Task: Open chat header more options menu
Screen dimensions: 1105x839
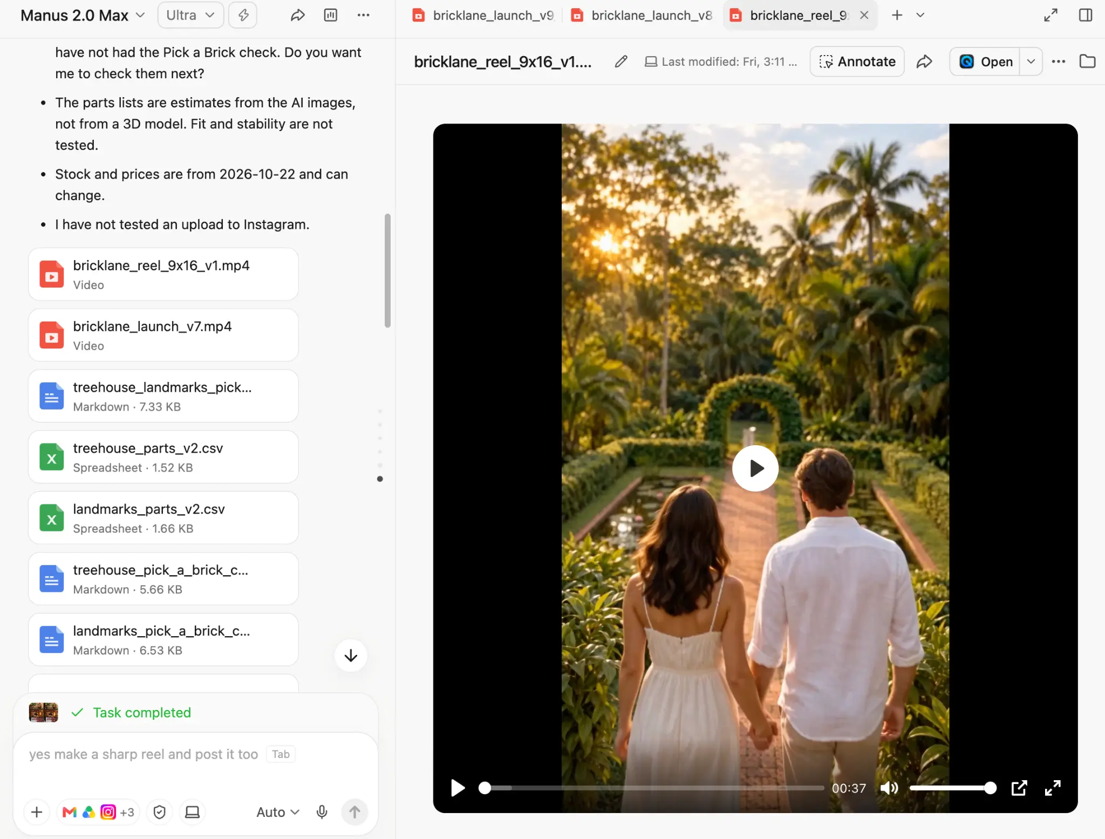Action: tap(364, 15)
